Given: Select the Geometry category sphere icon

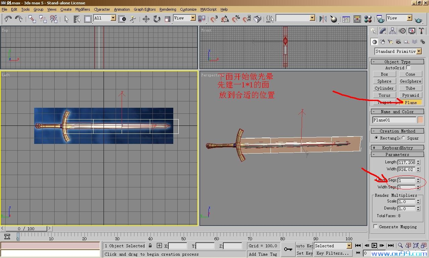Looking at the screenshot, I should pos(374,42).
